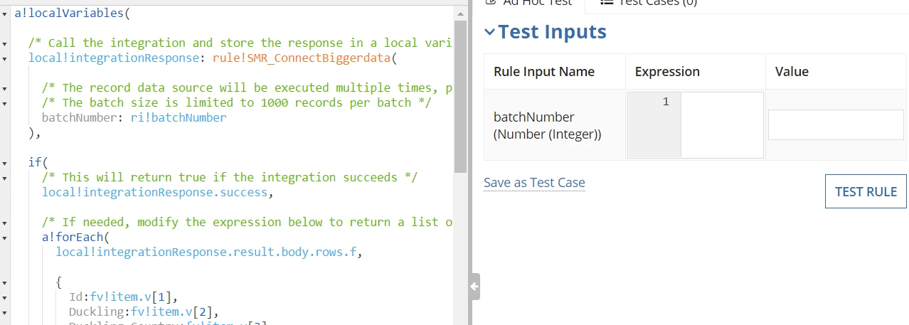
Task: Collapse fold arrow at Id:fv!item.v[1] line
Action: 5,297
